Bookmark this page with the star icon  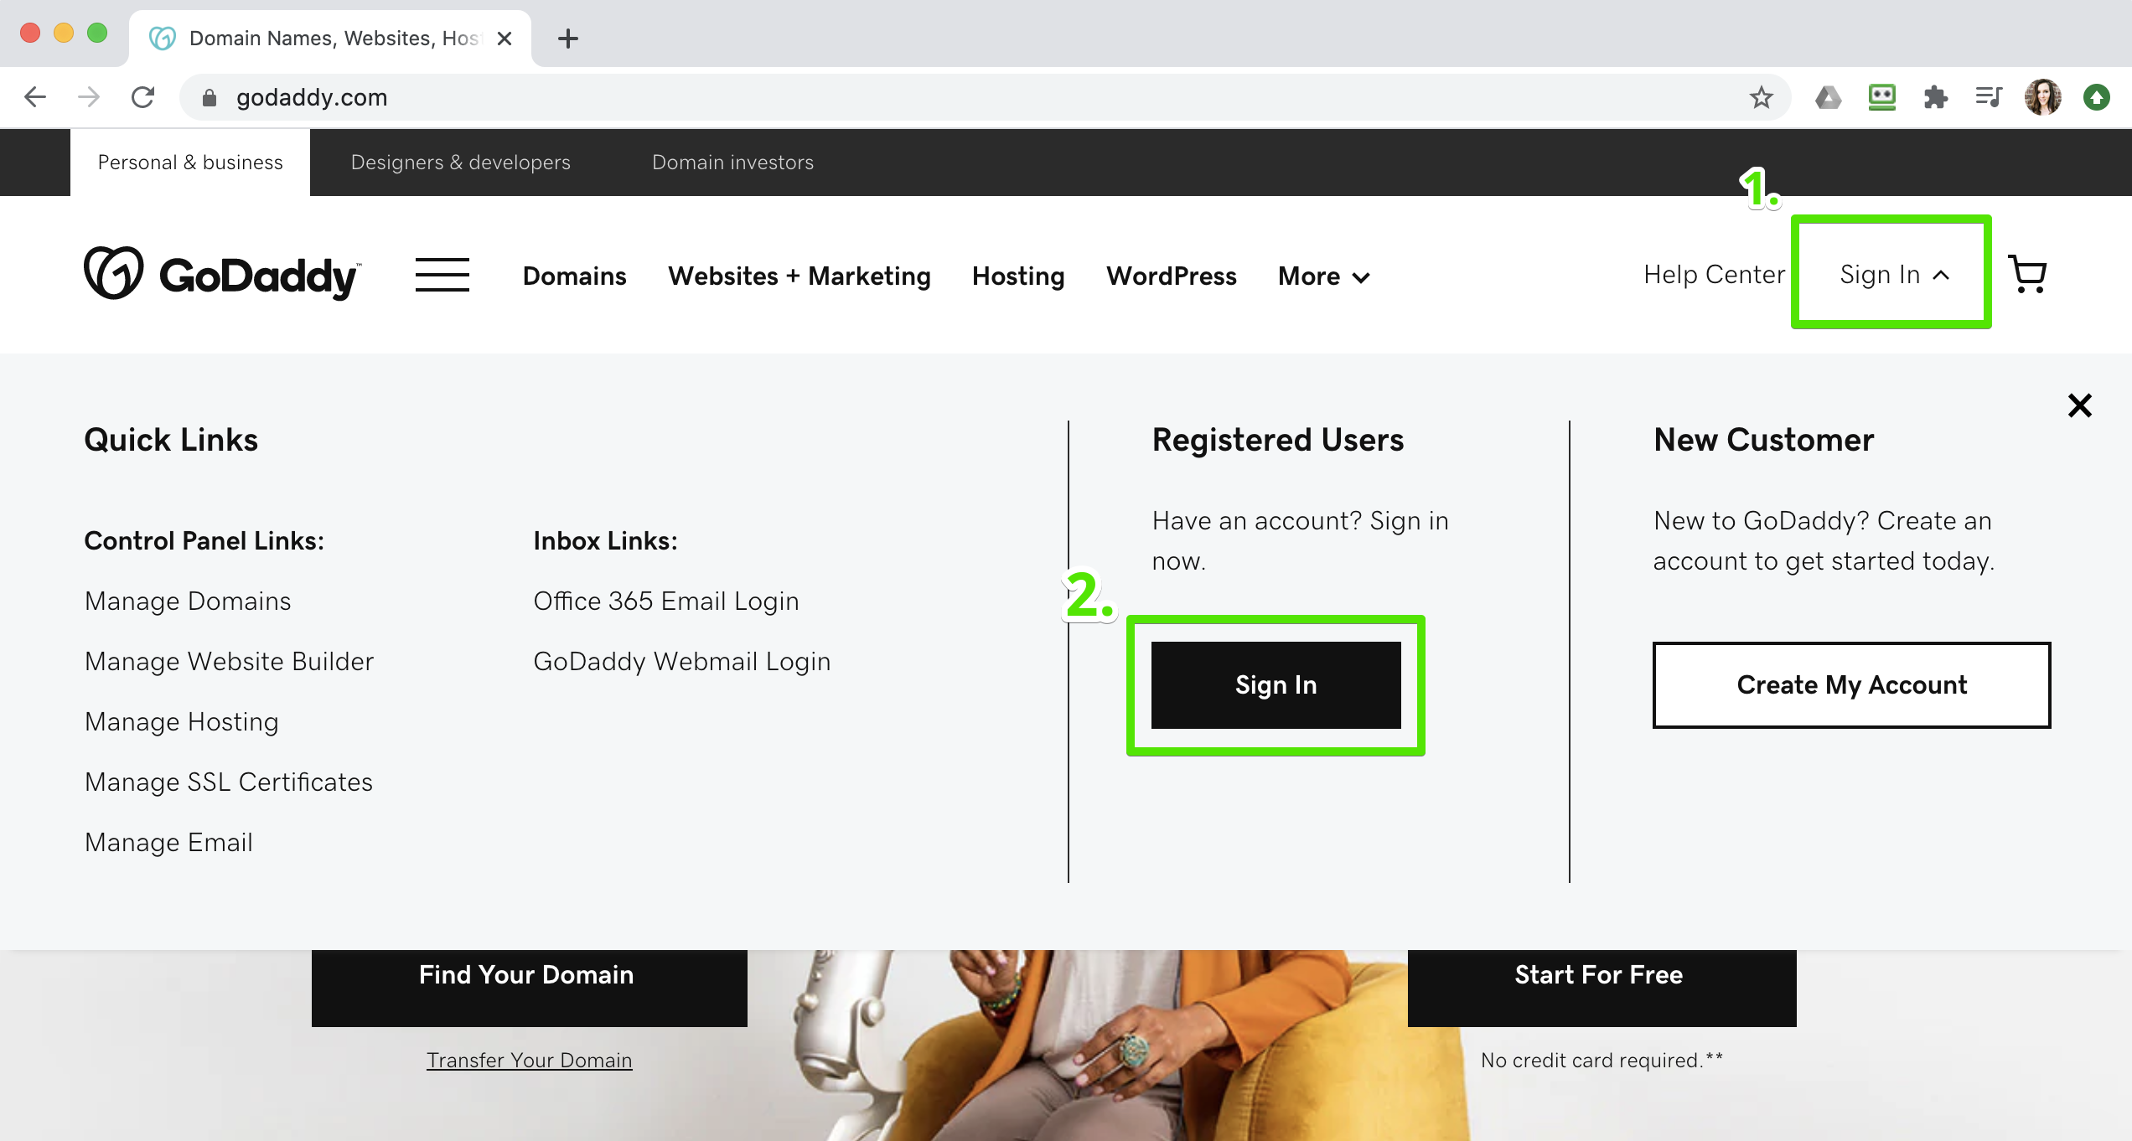tap(1761, 98)
